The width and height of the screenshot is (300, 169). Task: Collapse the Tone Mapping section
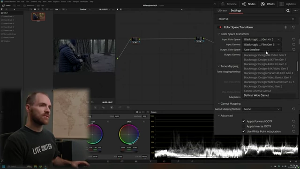pyautogui.click(x=218, y=66)
